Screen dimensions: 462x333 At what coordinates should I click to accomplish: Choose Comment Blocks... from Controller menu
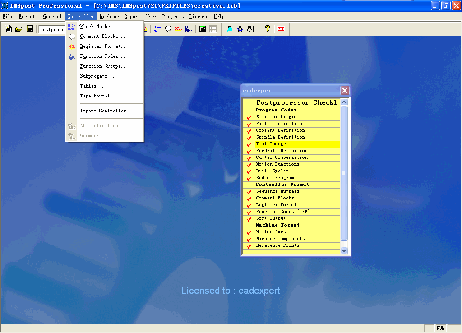pos(105,37)
